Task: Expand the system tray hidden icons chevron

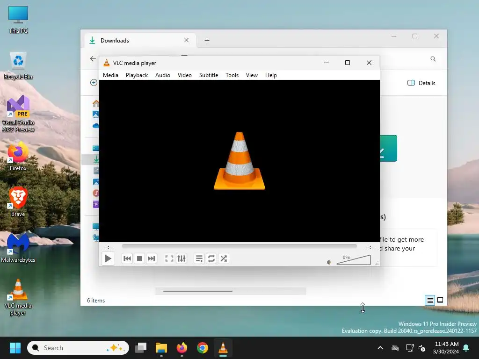Action: coord(380,348)
